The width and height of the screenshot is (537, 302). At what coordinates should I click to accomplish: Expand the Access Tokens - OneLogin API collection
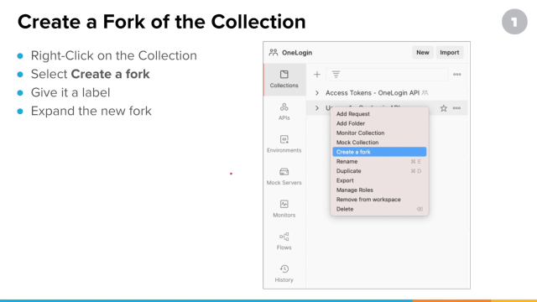pyautogui.click(x=317, y=93)
